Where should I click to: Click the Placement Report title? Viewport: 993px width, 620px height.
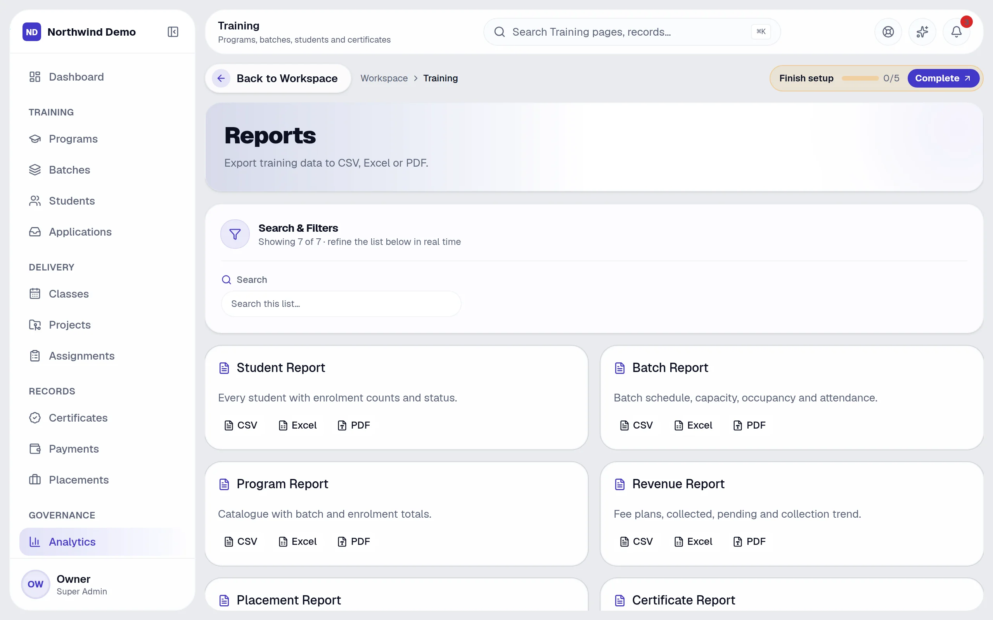click(x=289, y=600)
